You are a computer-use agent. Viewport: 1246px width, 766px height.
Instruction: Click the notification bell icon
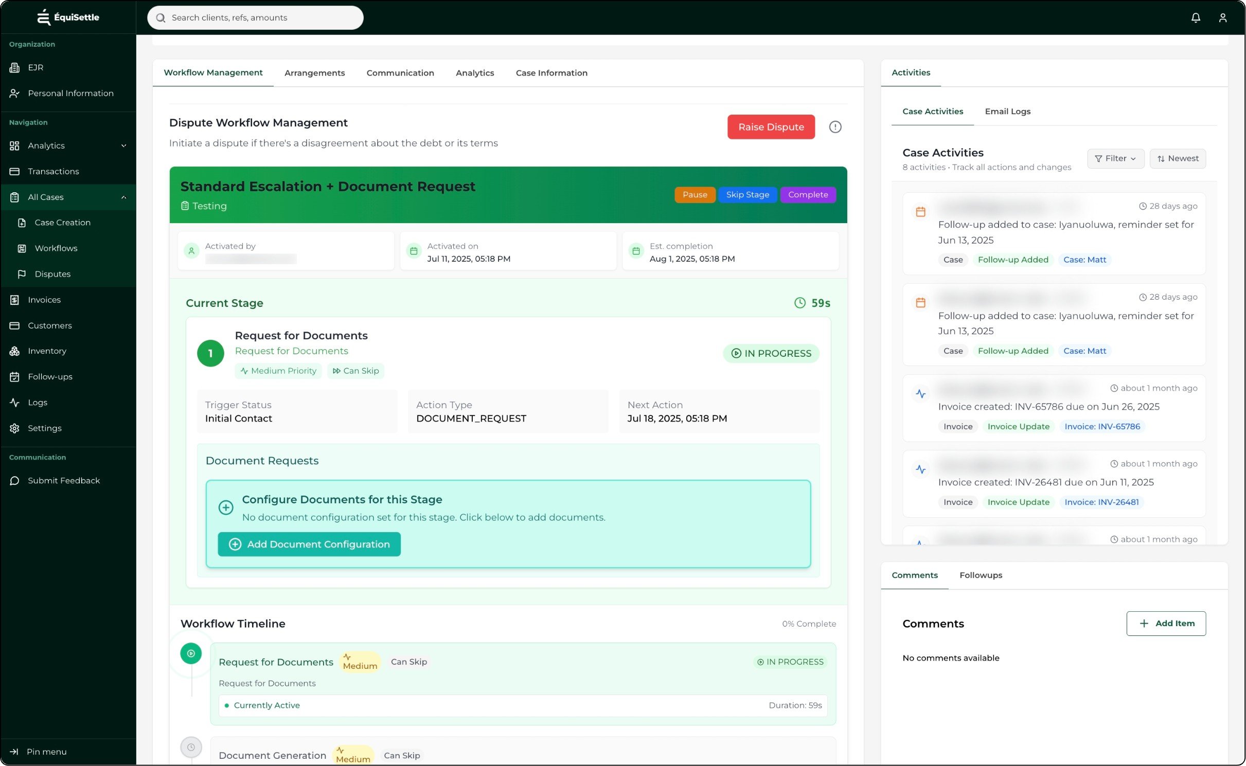[x=1196, y=17]
